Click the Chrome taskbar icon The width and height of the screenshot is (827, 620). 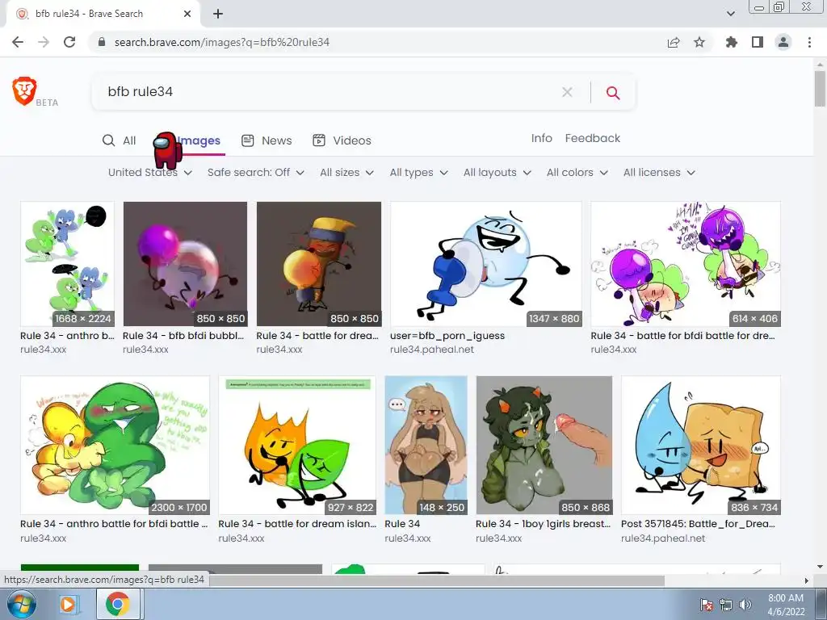pos(118,604)
